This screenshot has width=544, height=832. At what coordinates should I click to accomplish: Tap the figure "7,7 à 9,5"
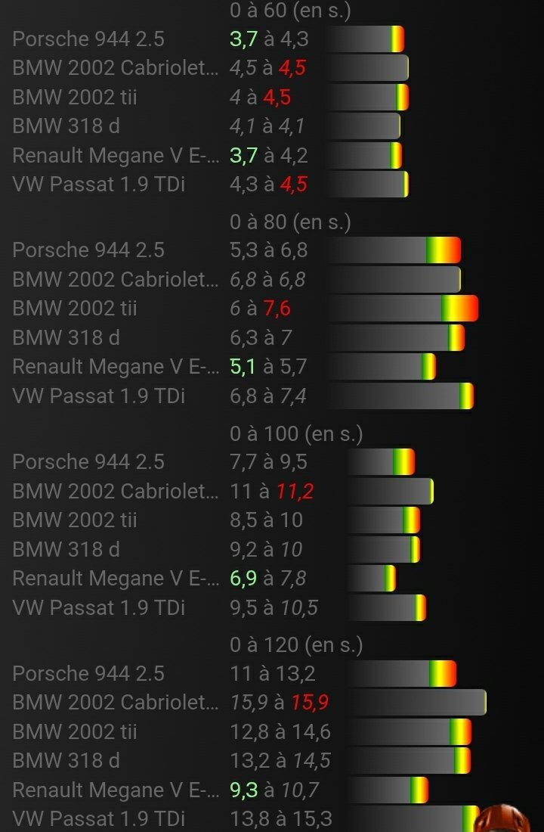coord(268,461)
